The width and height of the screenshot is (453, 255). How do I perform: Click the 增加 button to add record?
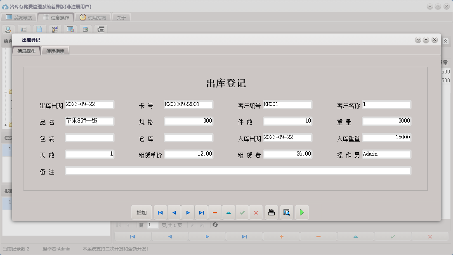[142, 212]
